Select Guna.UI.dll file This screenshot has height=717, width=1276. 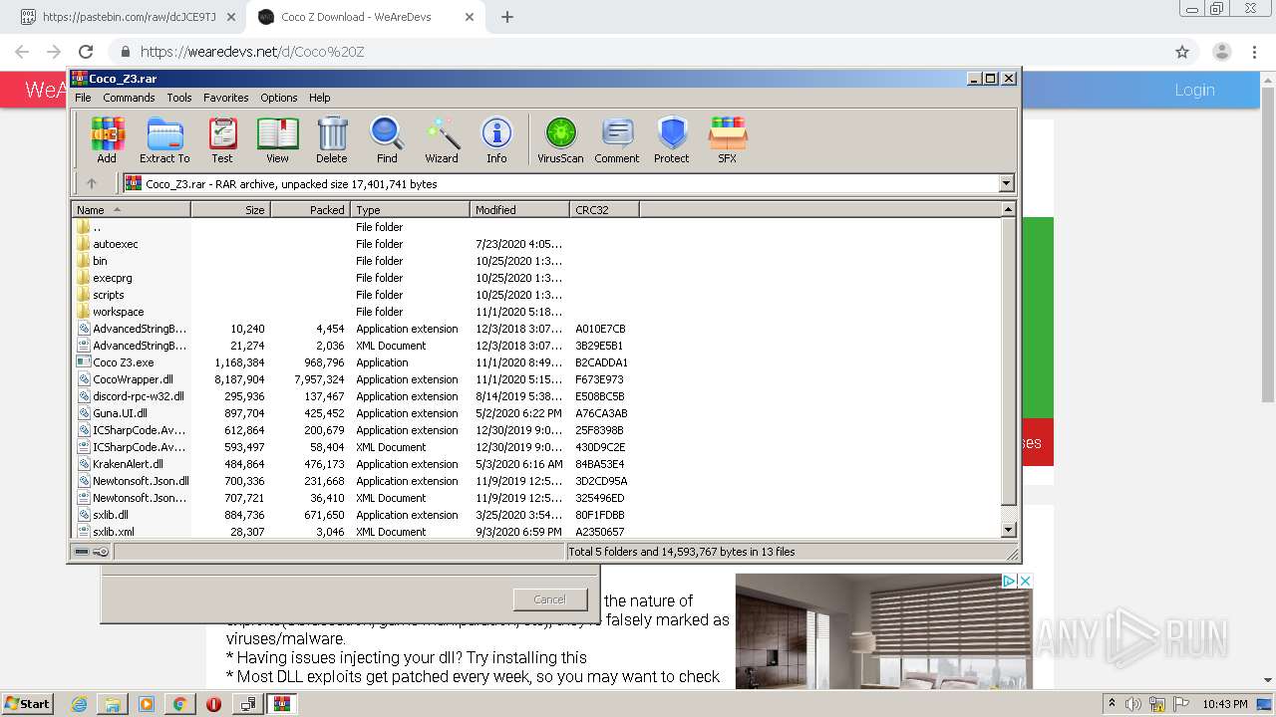click(x=120, y=413)
